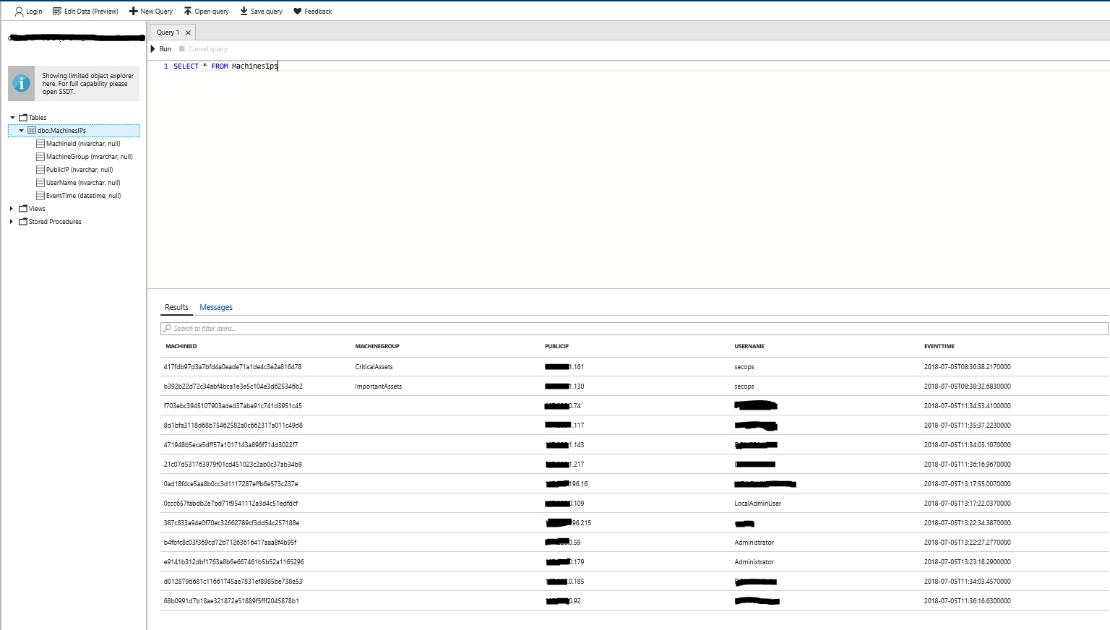This screenshot has height=630, width=1110.
Task: Open Feedback heart button
Action: pos(297,12)
